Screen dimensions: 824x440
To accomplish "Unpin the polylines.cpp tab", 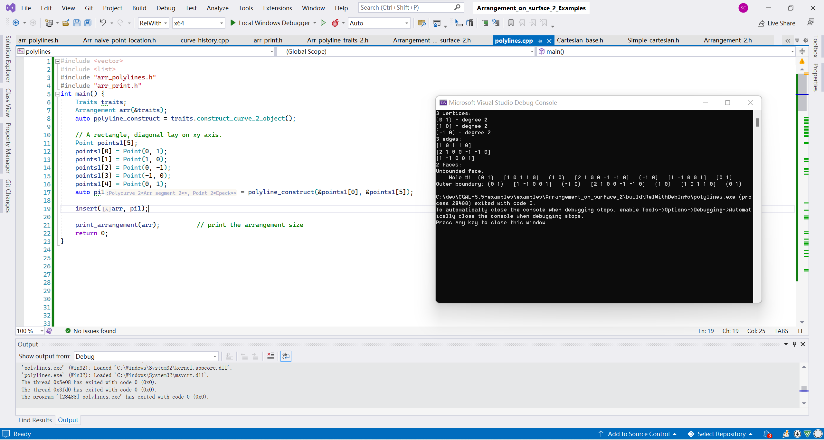I will pyautogui.click(x=540, y=41).
